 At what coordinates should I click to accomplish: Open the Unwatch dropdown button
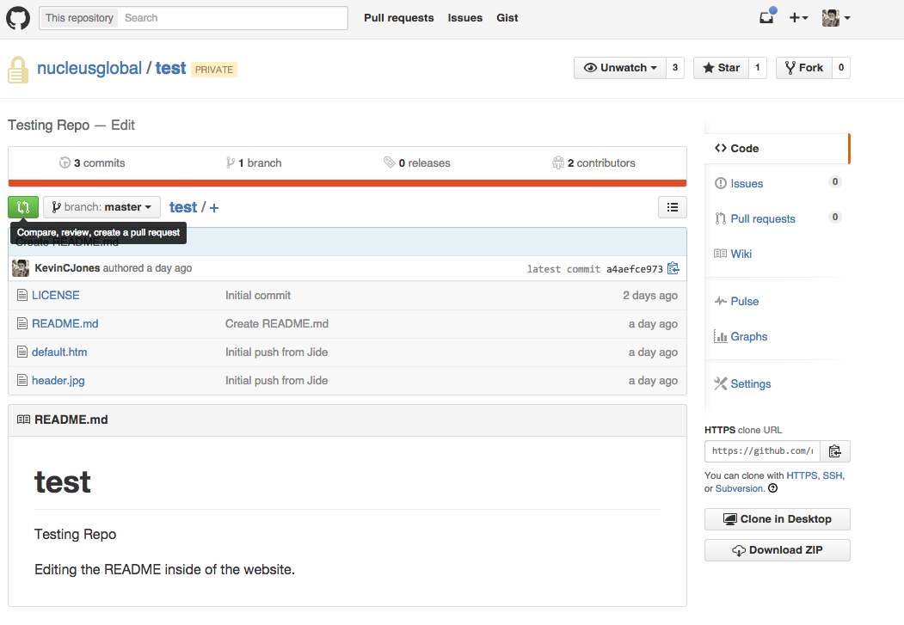tap(620, 67)
